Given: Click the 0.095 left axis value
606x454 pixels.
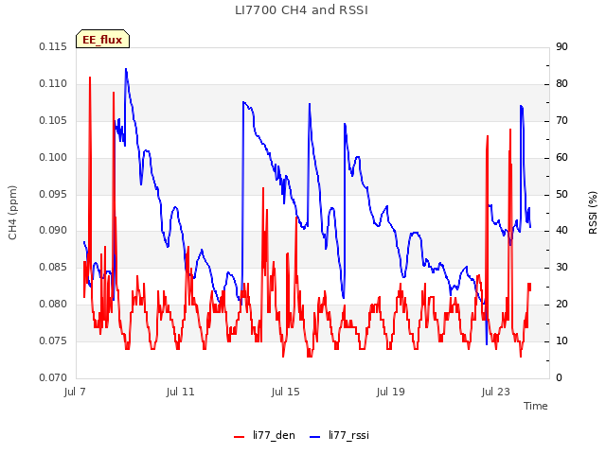Looking at the screenshot, I should [x=53, y=194].
